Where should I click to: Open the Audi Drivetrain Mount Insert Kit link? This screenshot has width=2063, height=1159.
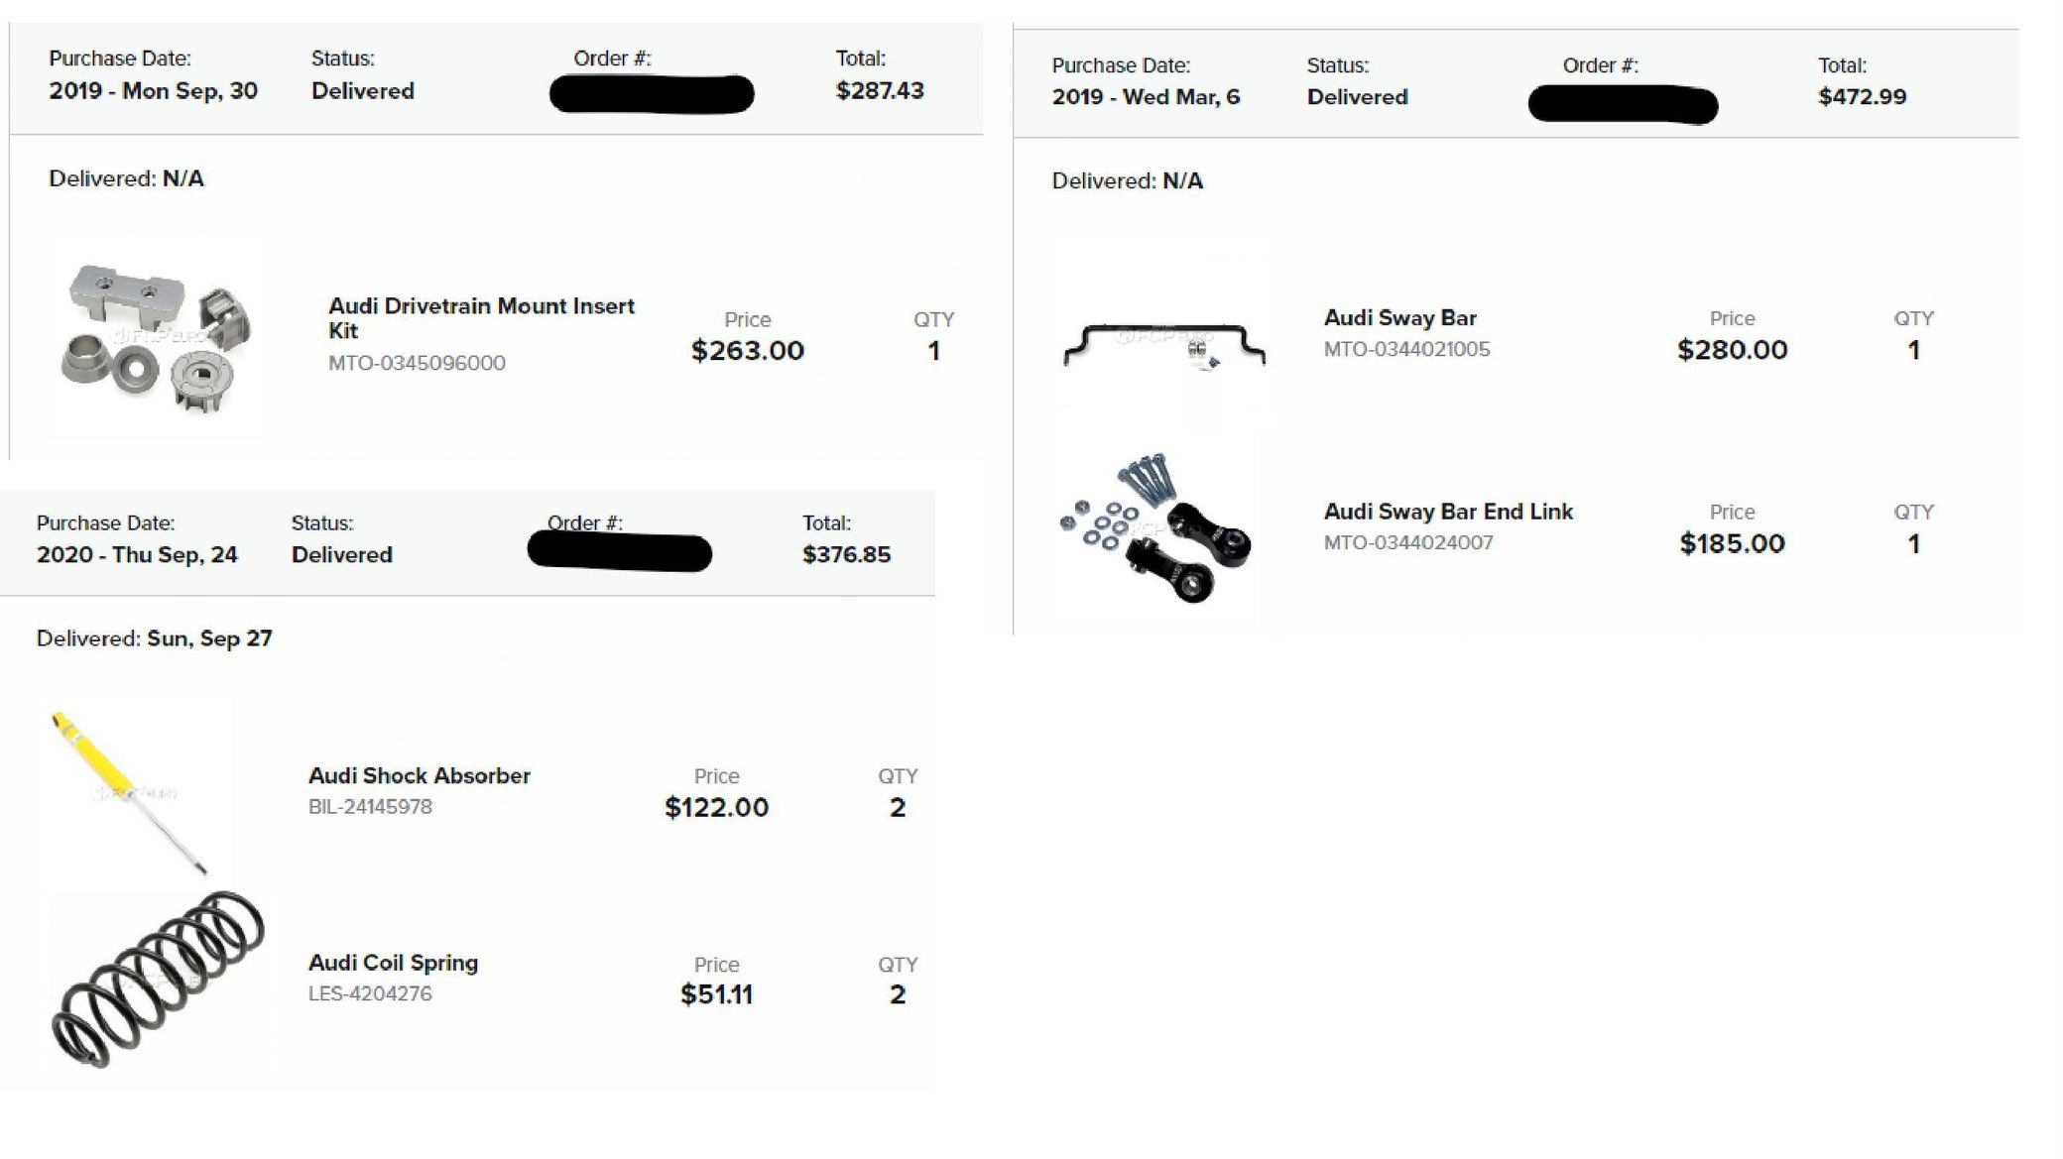pos(481,318)
